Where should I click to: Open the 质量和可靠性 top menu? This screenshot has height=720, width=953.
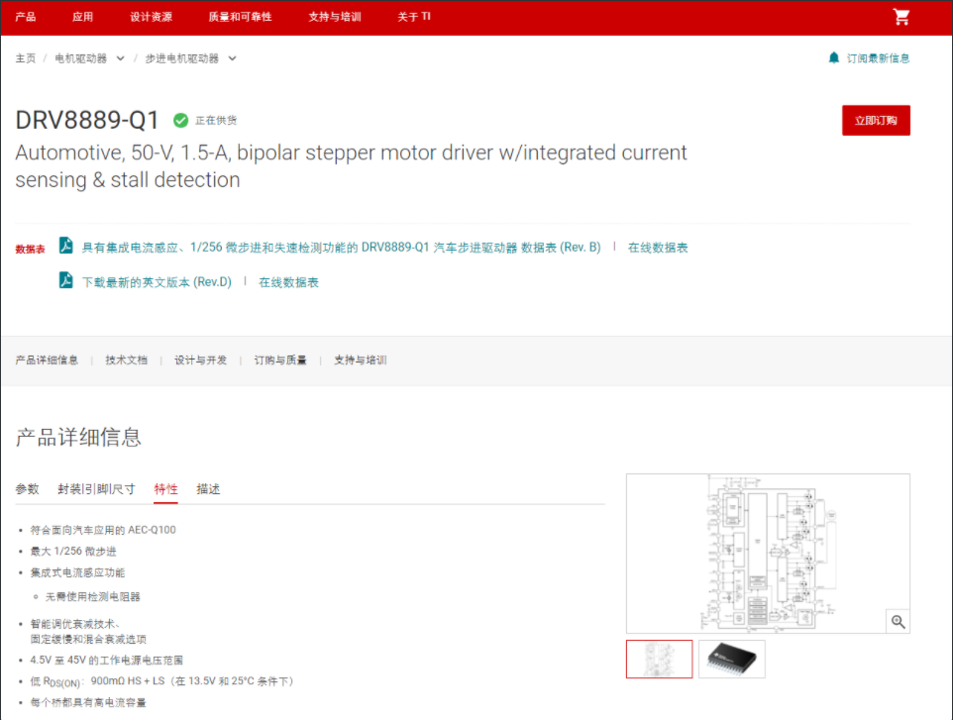[240, 17]
